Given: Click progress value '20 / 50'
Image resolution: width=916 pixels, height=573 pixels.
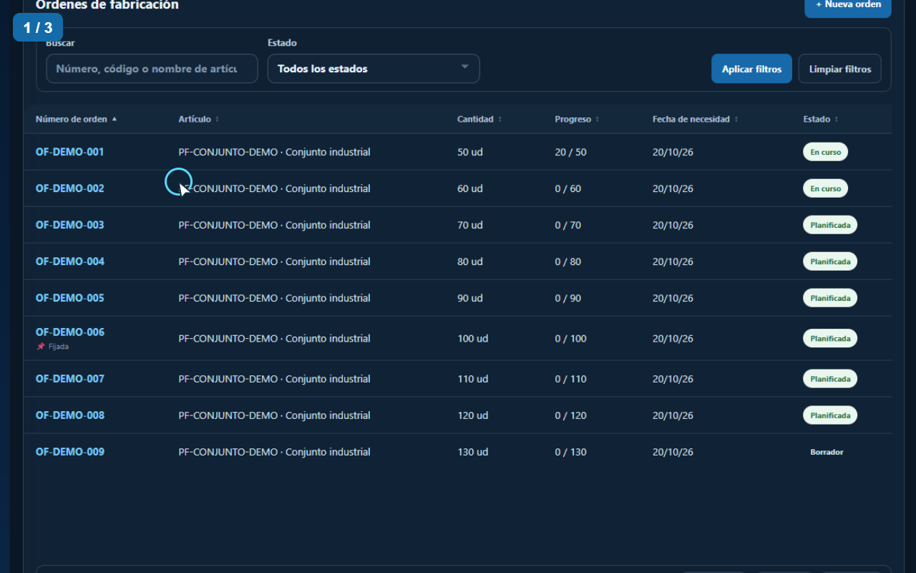Looking at the screenshot, I should pos(570,153).
